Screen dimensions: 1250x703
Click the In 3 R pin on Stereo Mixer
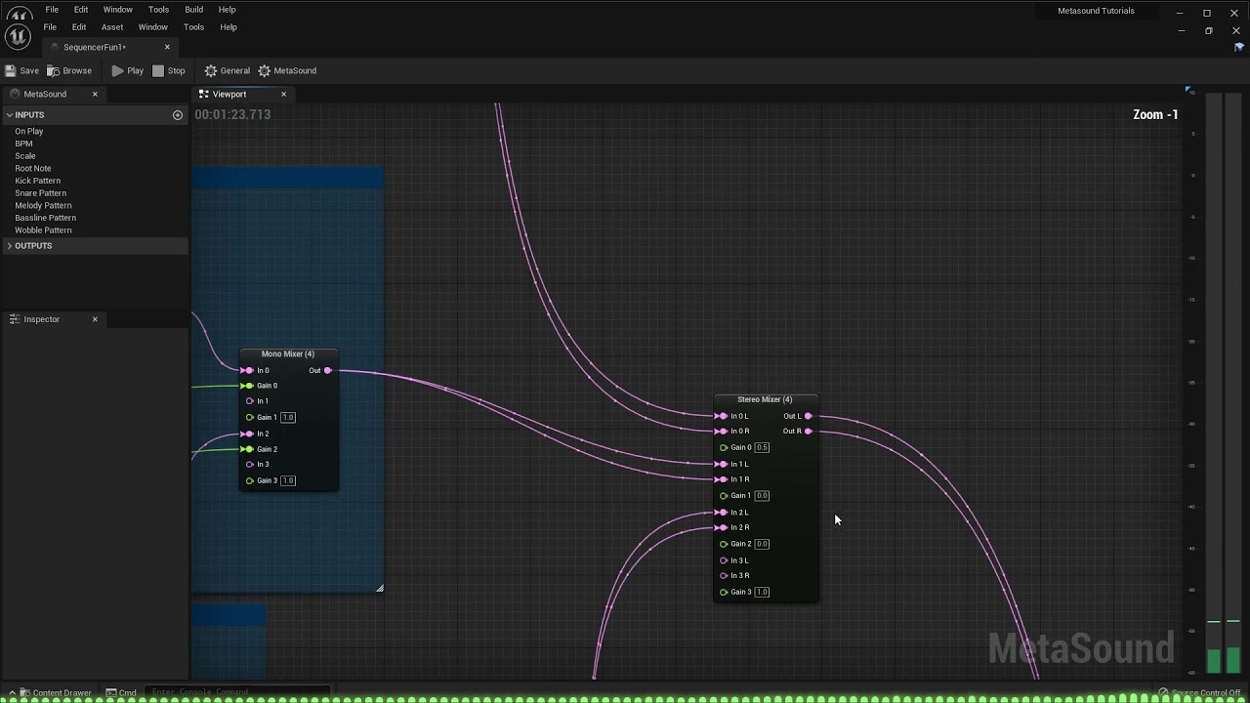(x=723, y=575)
